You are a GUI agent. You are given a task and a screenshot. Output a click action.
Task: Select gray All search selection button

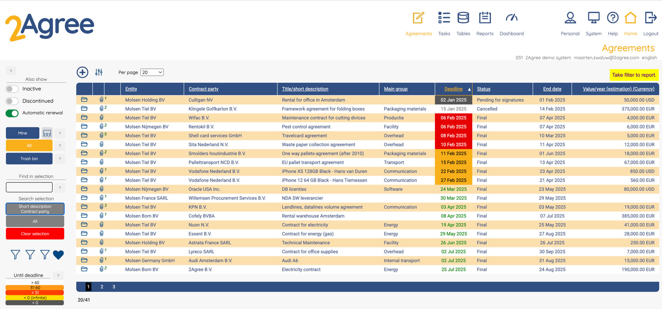coord(35,221)
